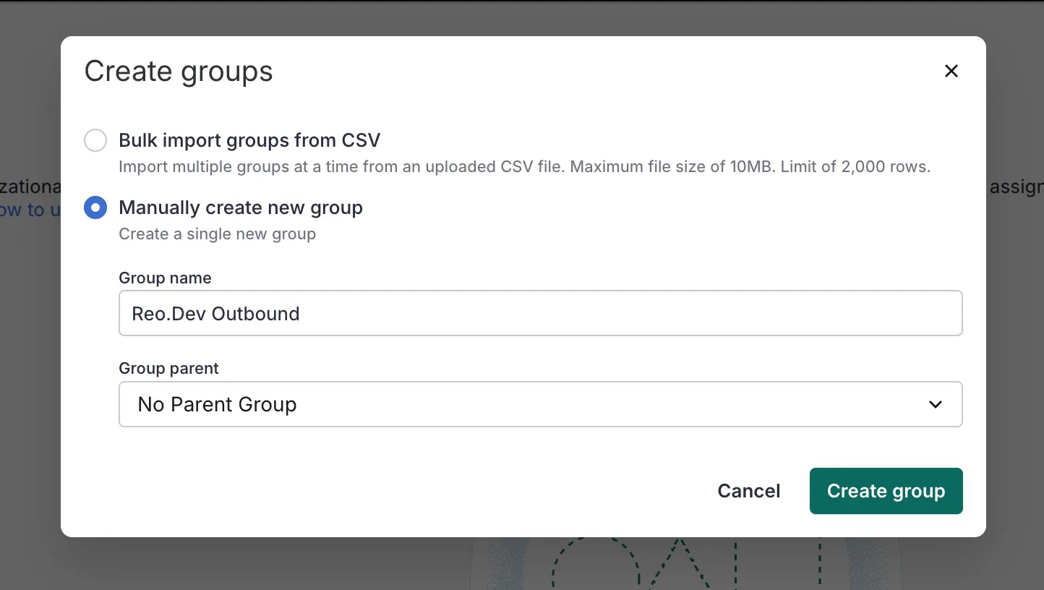1044x590 pixels.
Task: Click the dashed illustration below the dialog
Action: [x=680, y=564]
